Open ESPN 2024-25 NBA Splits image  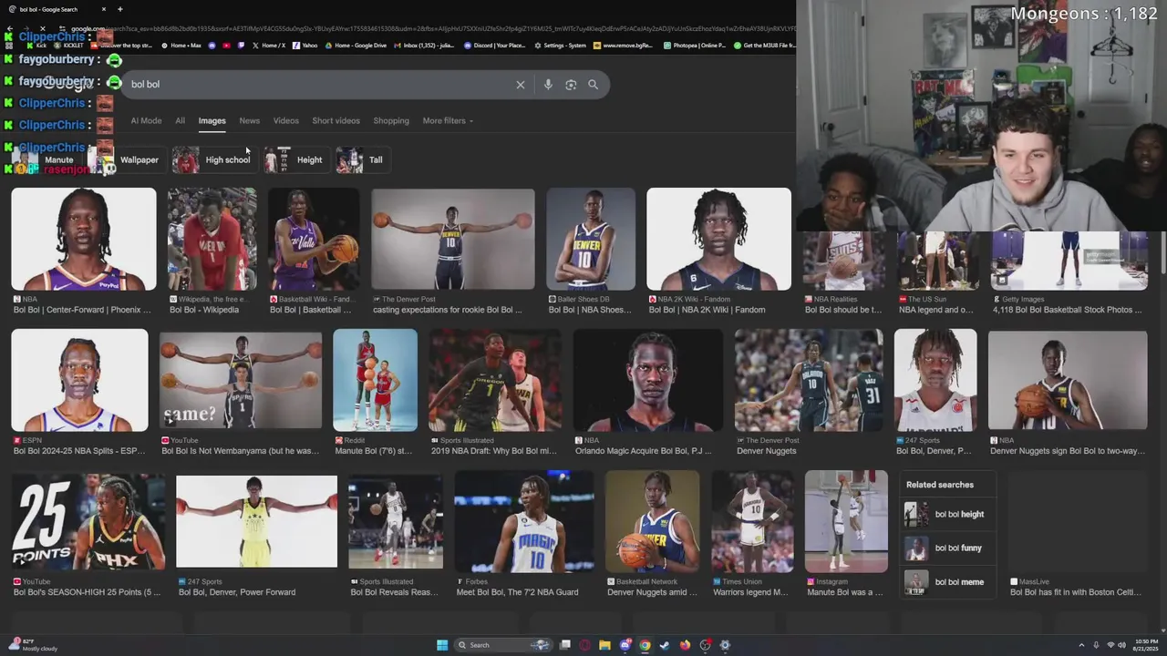79,380
